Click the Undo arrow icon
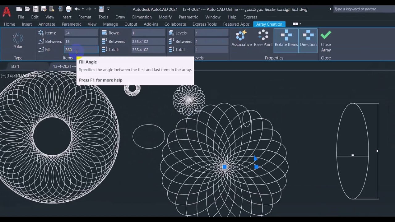This screenshot has height=222, width=395. point(77,9)
